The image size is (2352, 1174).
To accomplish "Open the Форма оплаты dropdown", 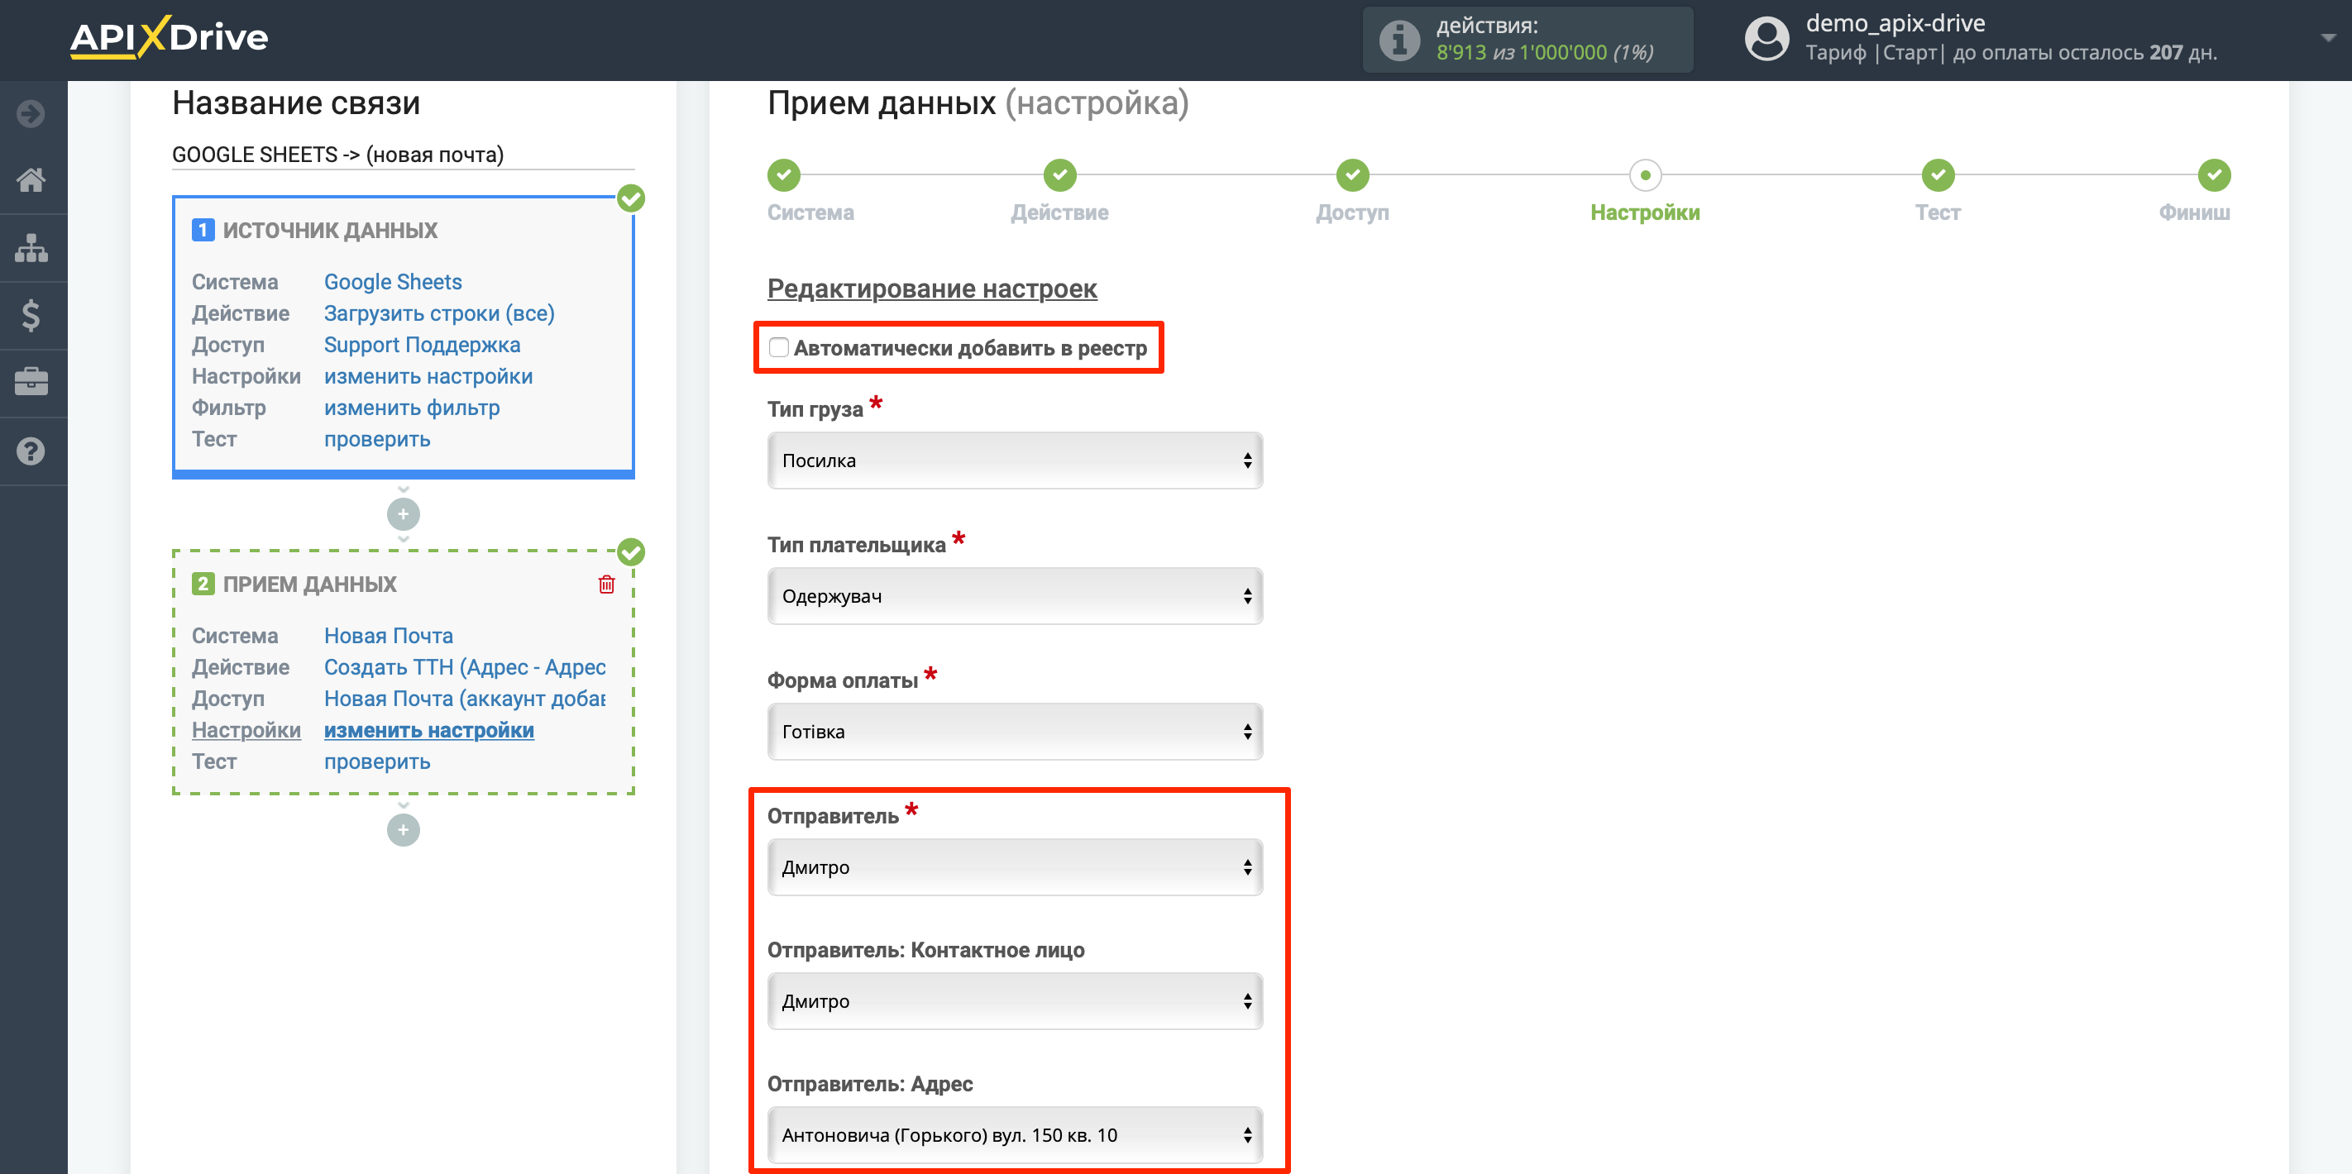I will tap(1015, 733).
